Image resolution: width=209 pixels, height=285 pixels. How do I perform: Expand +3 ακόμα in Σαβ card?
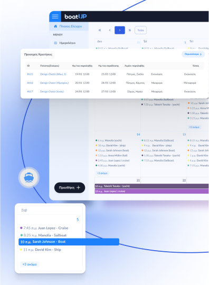coord(30,264)
